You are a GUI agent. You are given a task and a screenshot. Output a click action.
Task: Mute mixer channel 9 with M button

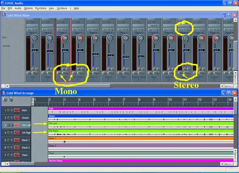155,69
